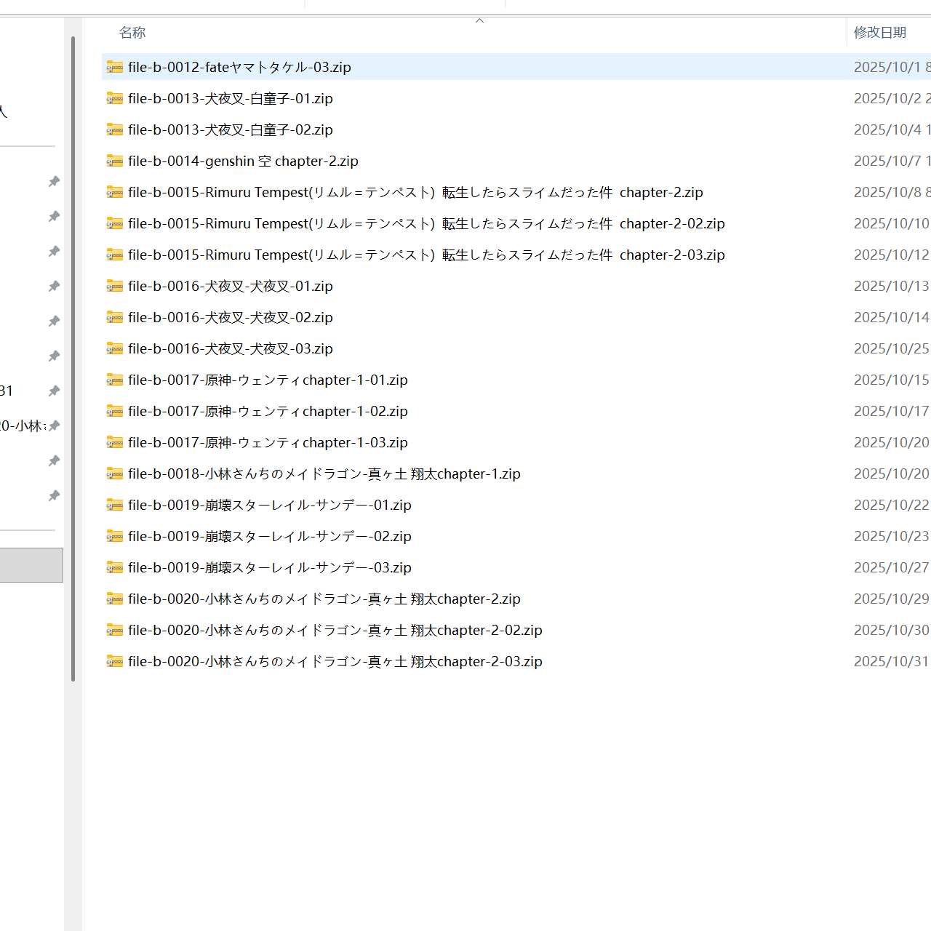Click zip icon of file-b-0018 chapter-1.zip
The width and height of the screenshot is (931, 931).
(x=115, y=474)
